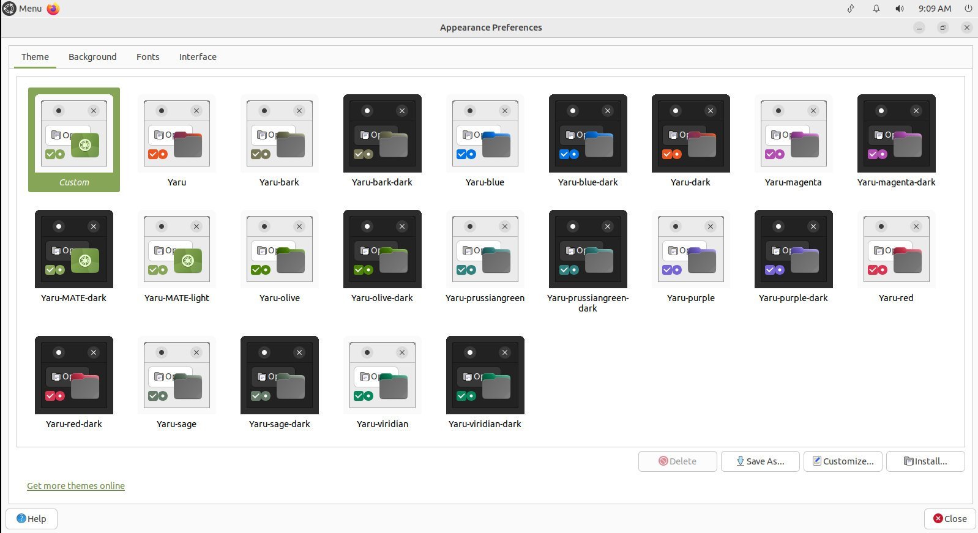Click the Help button
This screenshot has height=533, width=978.
pos(31,519)
